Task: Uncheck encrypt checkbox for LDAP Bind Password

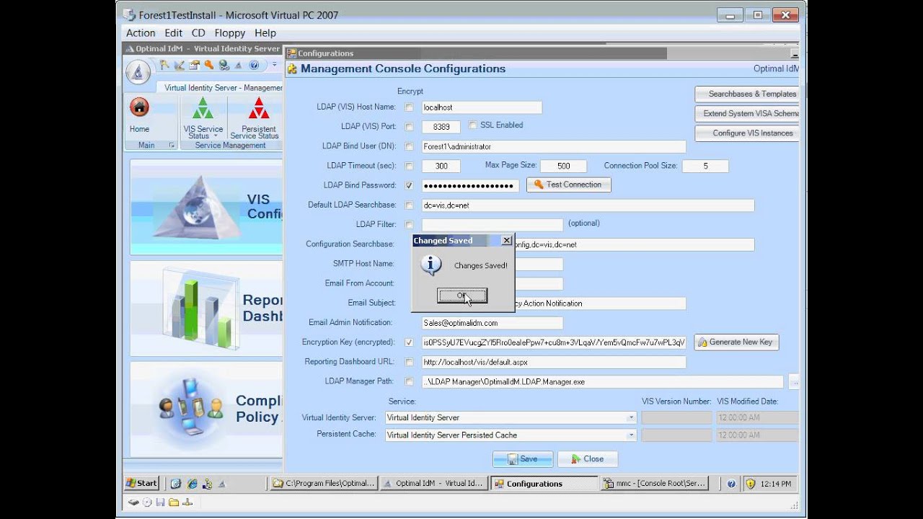Action: point(409,185)
